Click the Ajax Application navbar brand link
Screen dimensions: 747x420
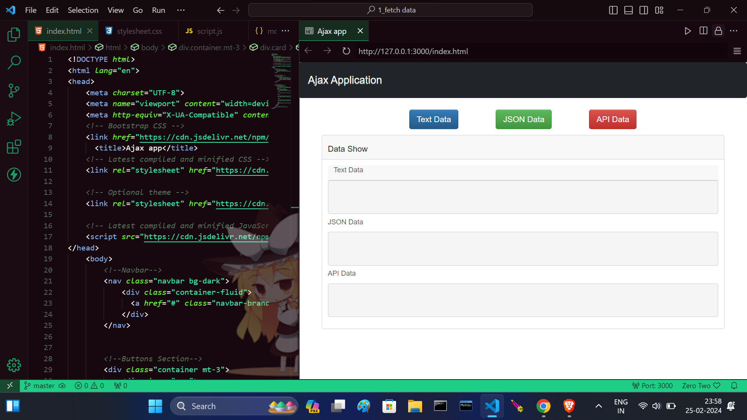tap(345, 80)
